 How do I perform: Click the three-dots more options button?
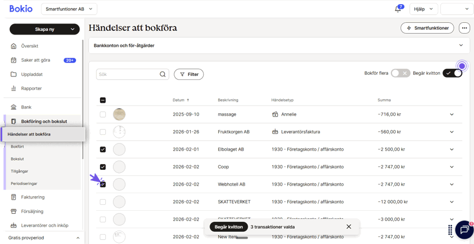(x=464, y=28)
